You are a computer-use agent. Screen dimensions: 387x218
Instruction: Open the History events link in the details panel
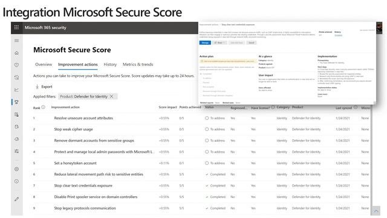coord(339,35)
